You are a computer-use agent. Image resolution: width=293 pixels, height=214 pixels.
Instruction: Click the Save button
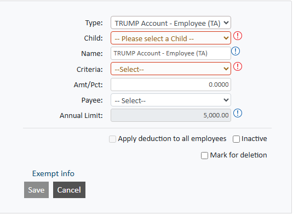[x=36, y=190]
